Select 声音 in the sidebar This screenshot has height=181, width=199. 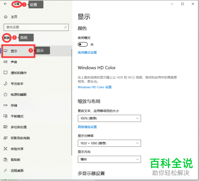pyautogui.click(x=14, y=62)
